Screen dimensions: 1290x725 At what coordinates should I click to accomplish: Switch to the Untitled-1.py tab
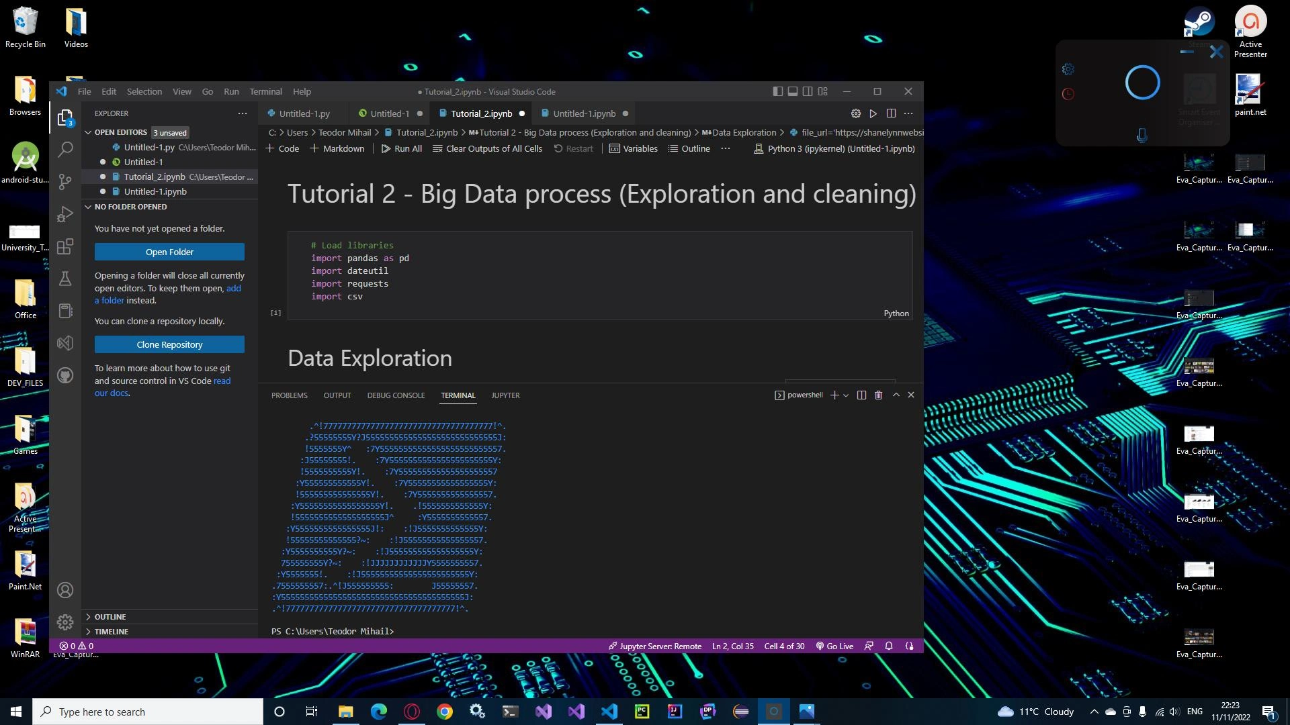click(x=304, y=113)
